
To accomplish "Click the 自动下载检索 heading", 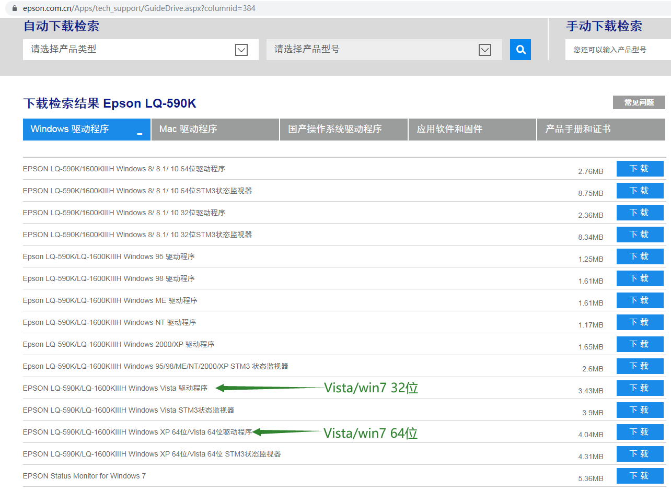I will click(x=61, y=26).
